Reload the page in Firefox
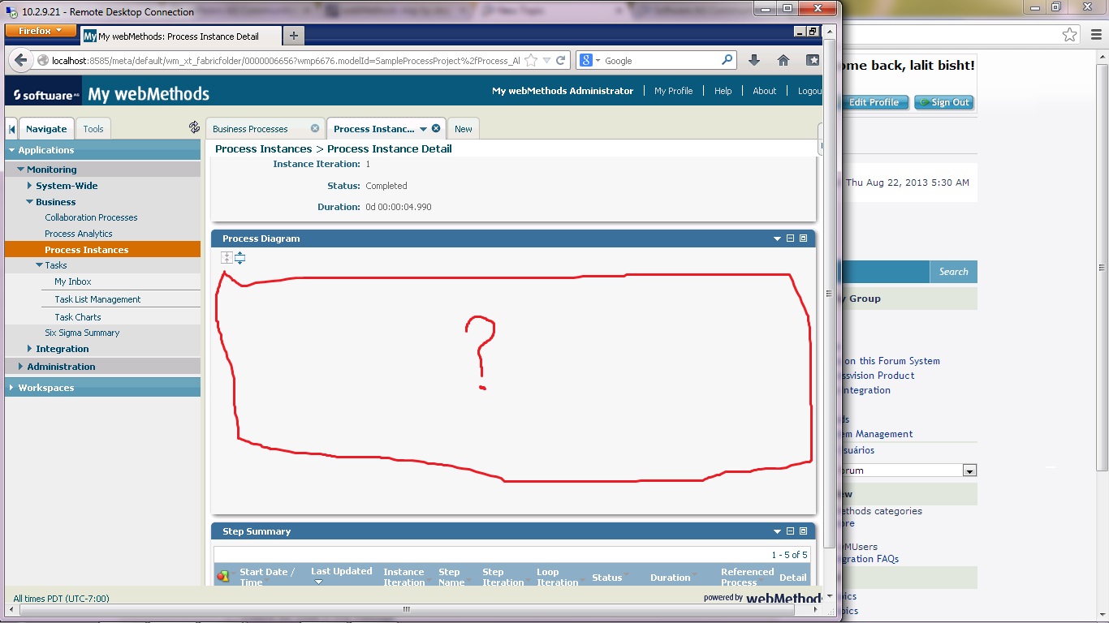The height and width of the screenshot is (623, 1109). click(560, 60)
